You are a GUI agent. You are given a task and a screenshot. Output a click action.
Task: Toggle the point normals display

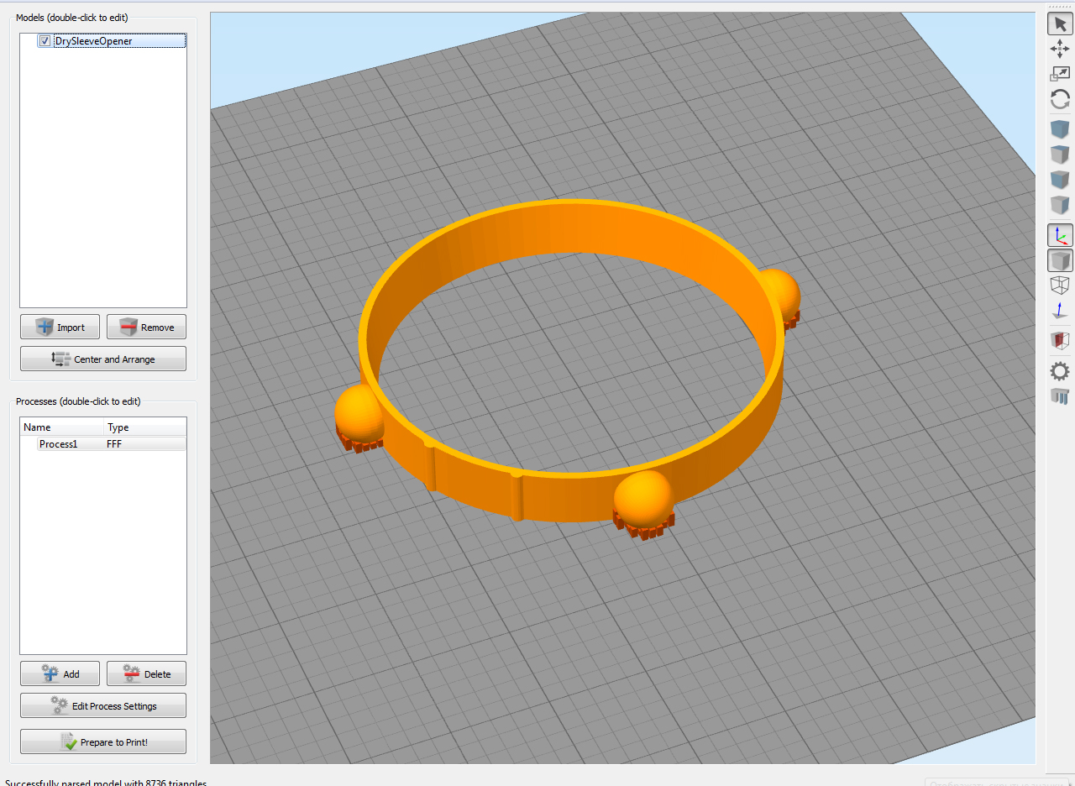(x=1060, y=311)
